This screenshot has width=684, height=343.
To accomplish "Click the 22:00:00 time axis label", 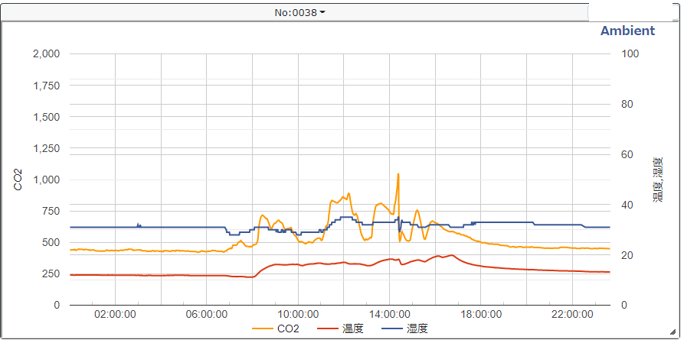I will click(x=572, y=313).
